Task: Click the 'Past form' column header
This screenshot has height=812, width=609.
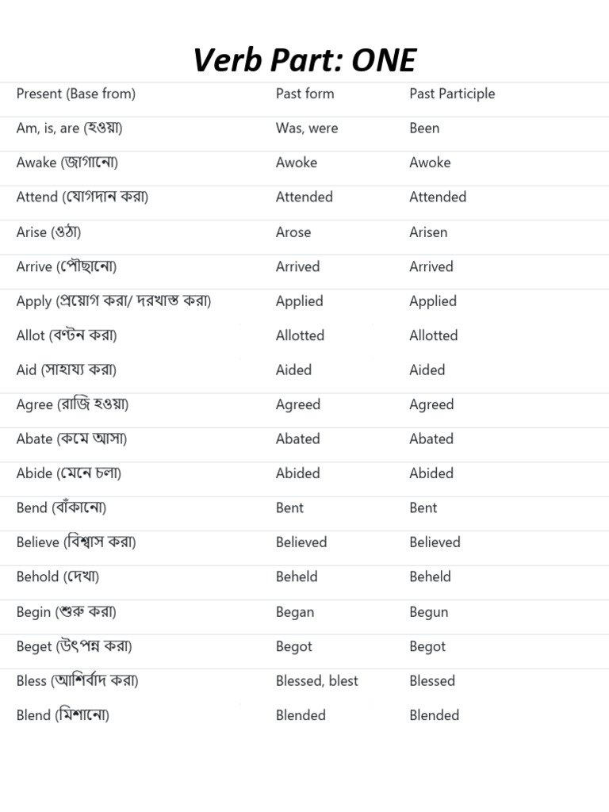Action: coord(304,94)
